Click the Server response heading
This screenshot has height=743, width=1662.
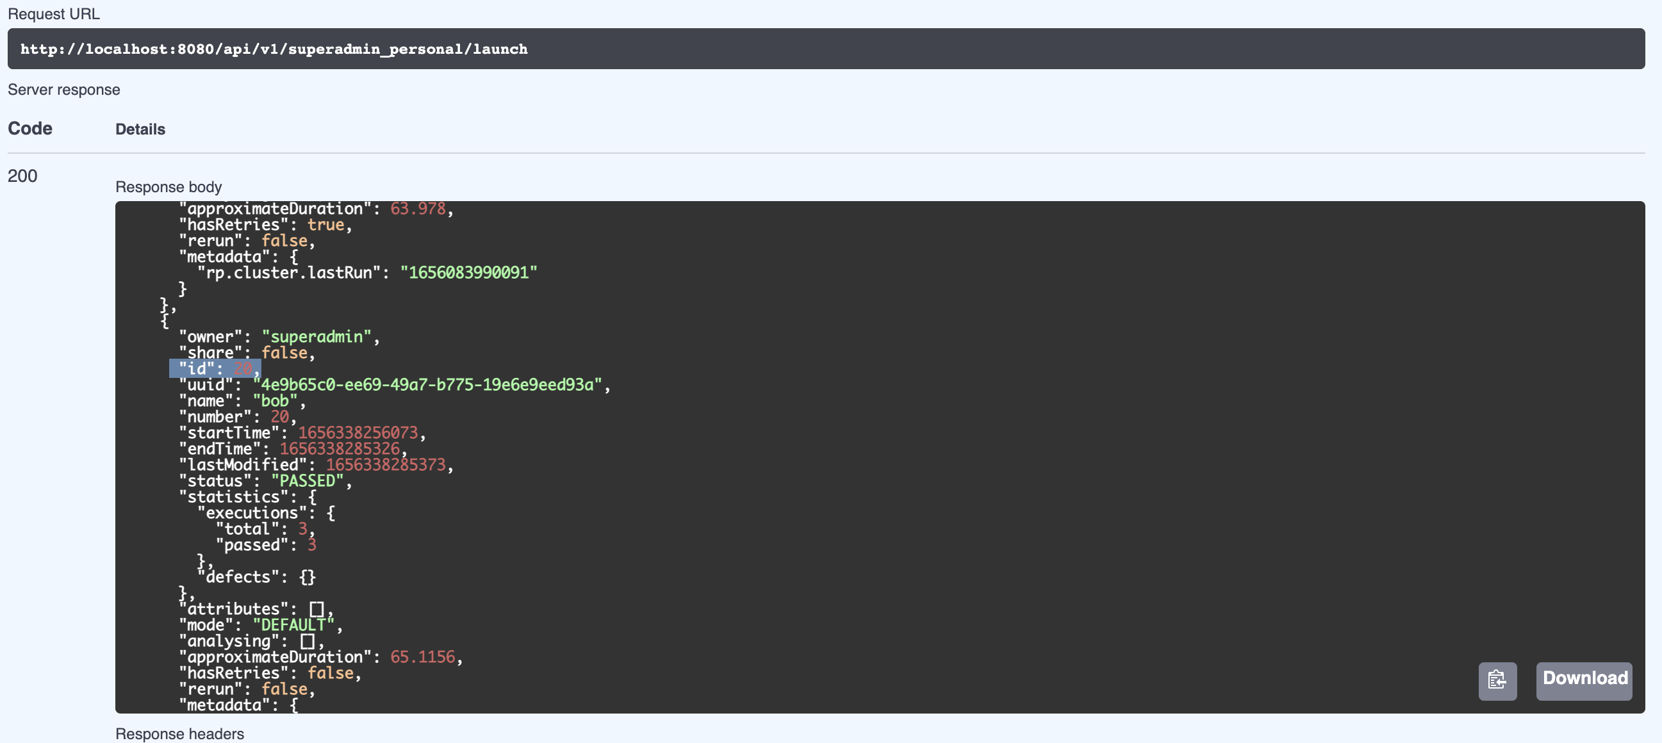tap(64, 90)
